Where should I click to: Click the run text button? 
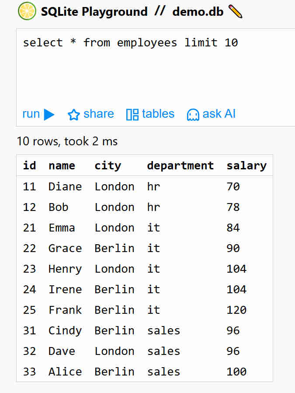(31, 114)
